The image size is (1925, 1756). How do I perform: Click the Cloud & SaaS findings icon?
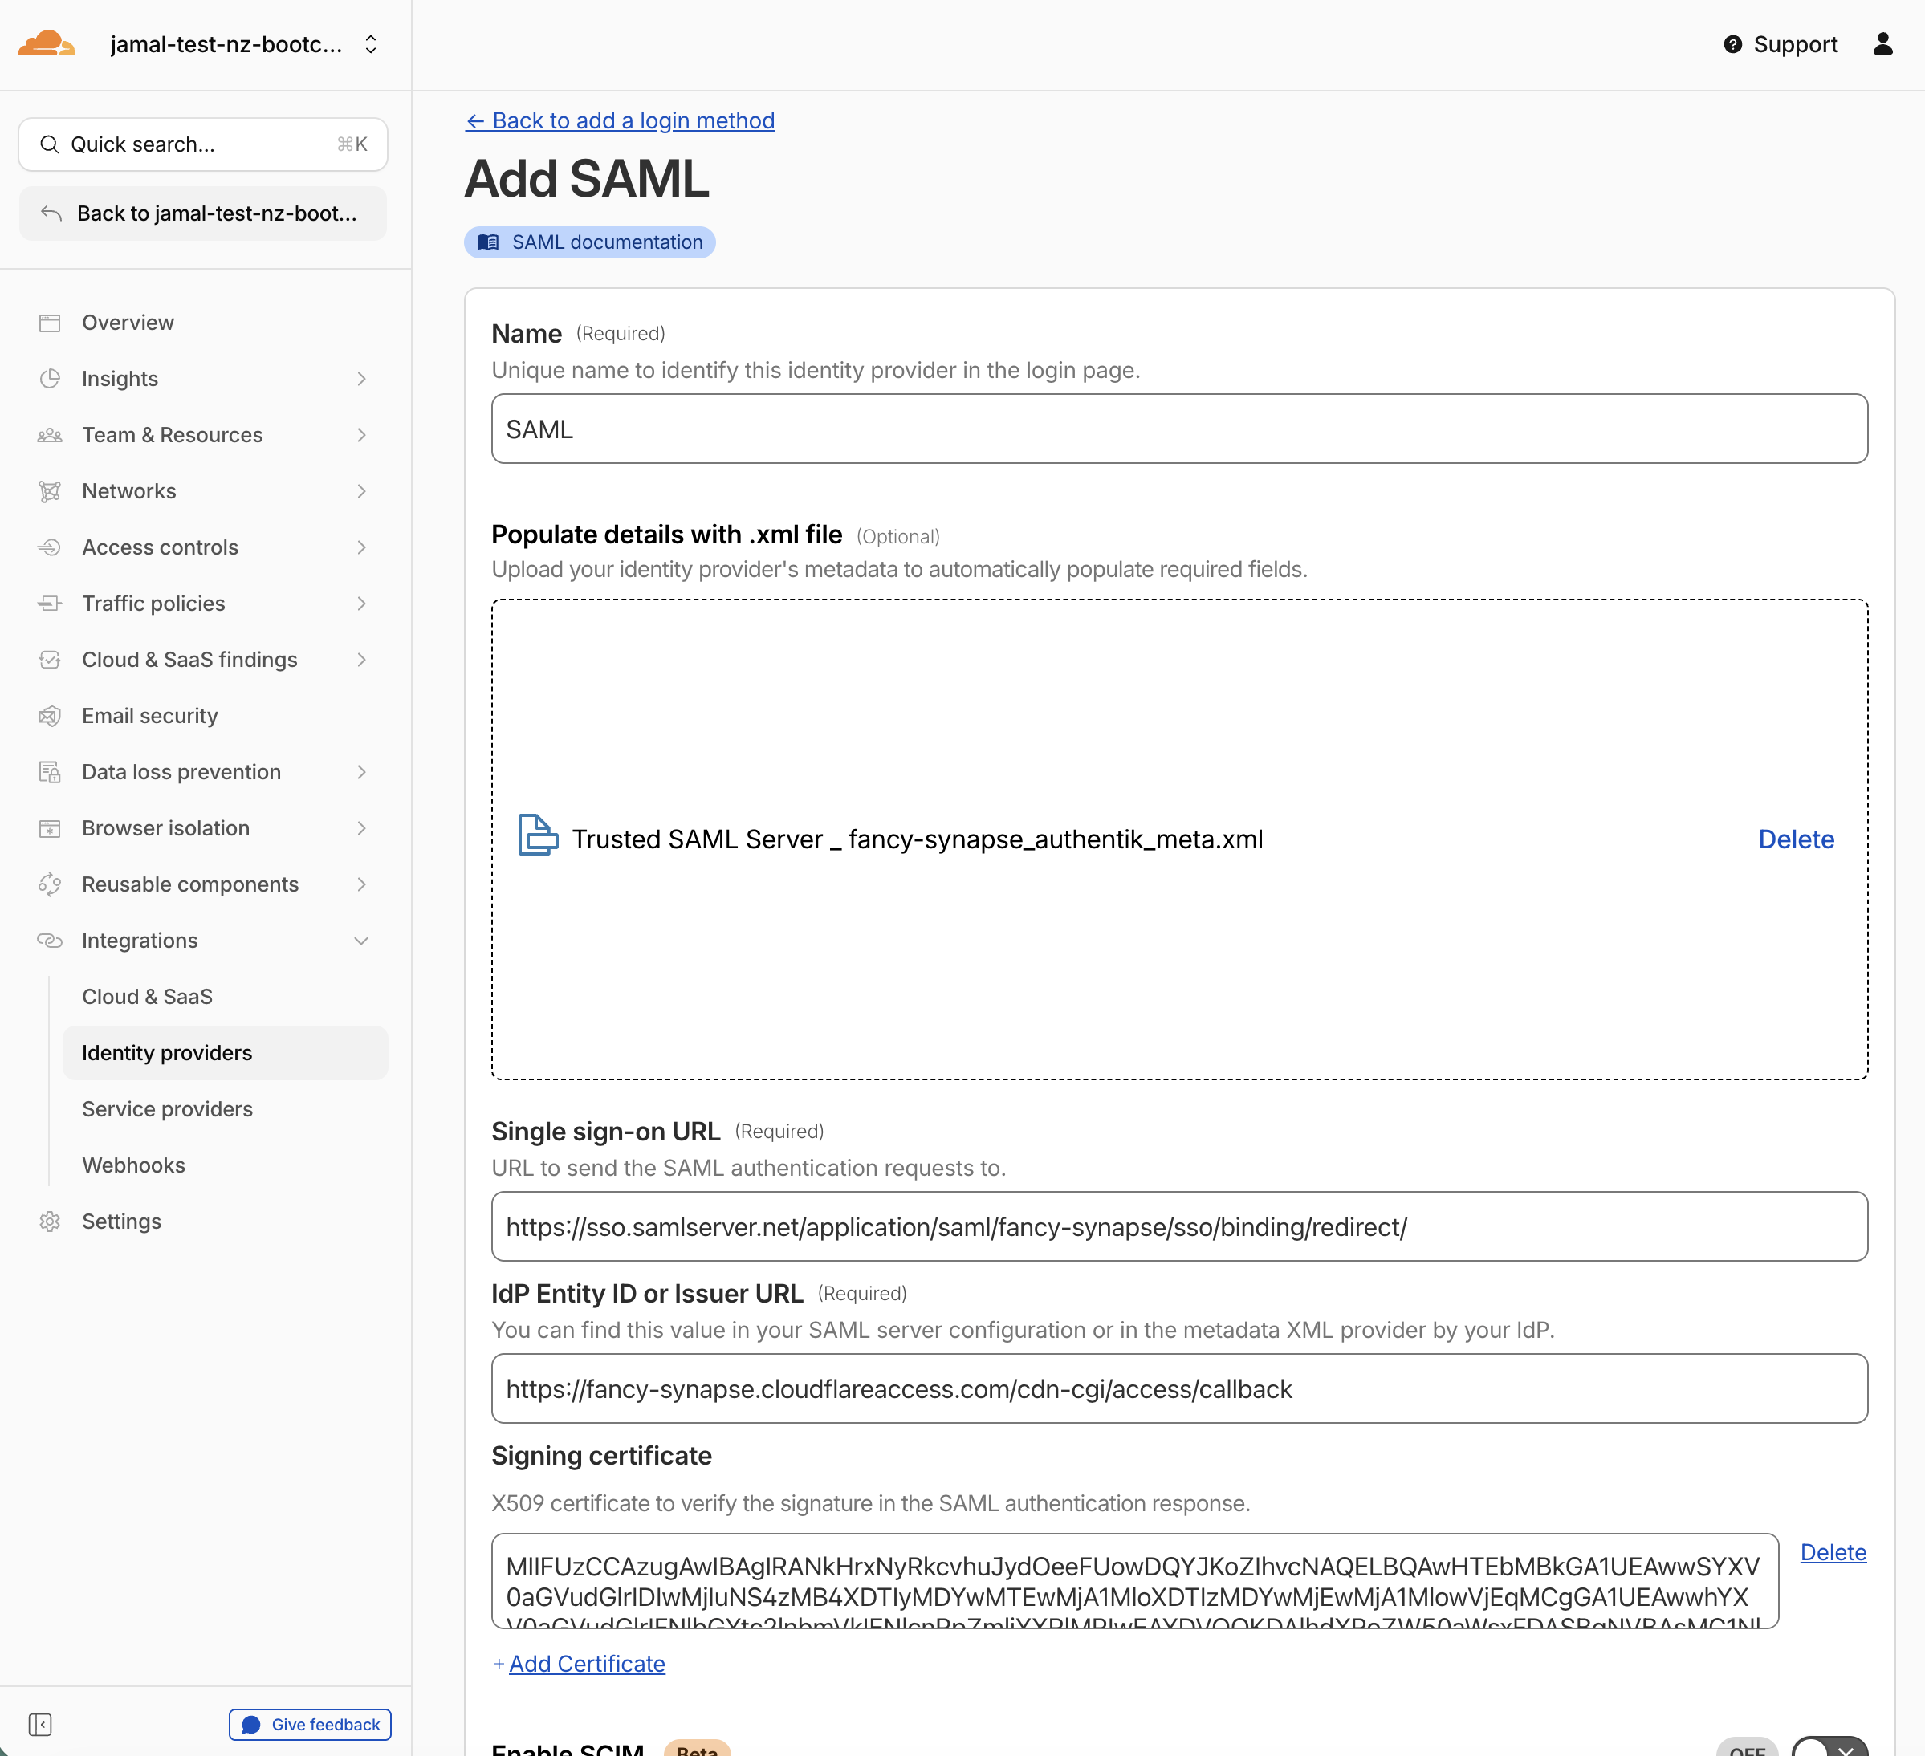point(50,660)
